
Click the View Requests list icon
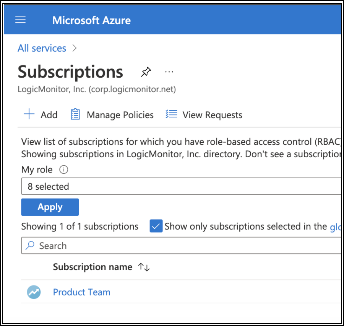tap(171, 114)
